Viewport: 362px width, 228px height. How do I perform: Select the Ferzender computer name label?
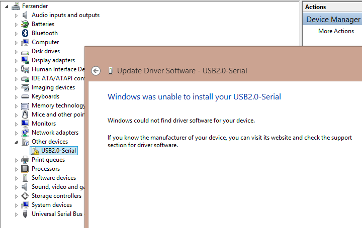pos(35,6)
